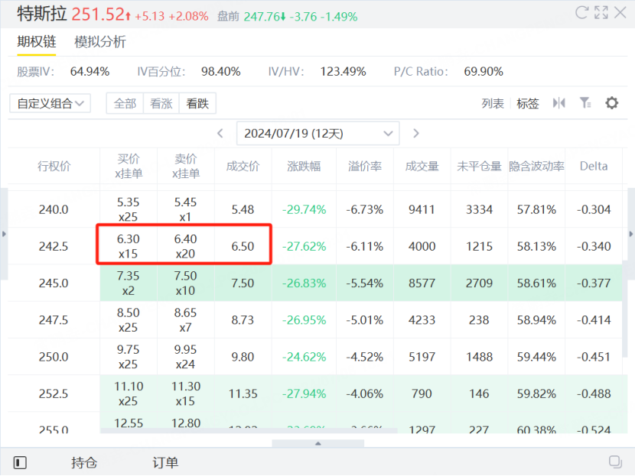Screen dimensions: 635x476
Task: Sort by 行权价 column header
Action: [54, 167]
